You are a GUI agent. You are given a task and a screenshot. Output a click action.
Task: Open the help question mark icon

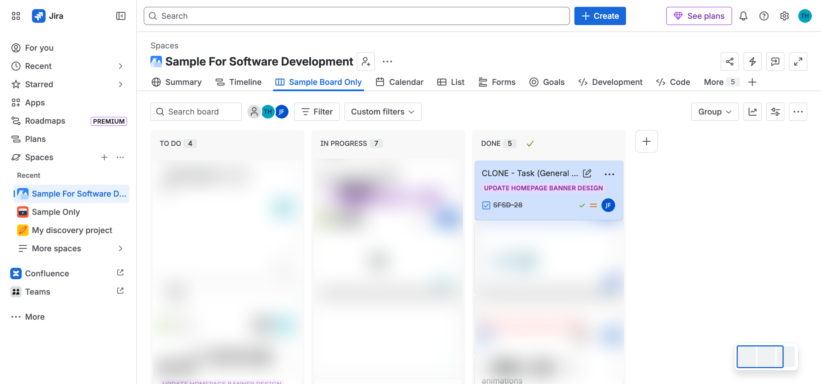tap(764, 16)
